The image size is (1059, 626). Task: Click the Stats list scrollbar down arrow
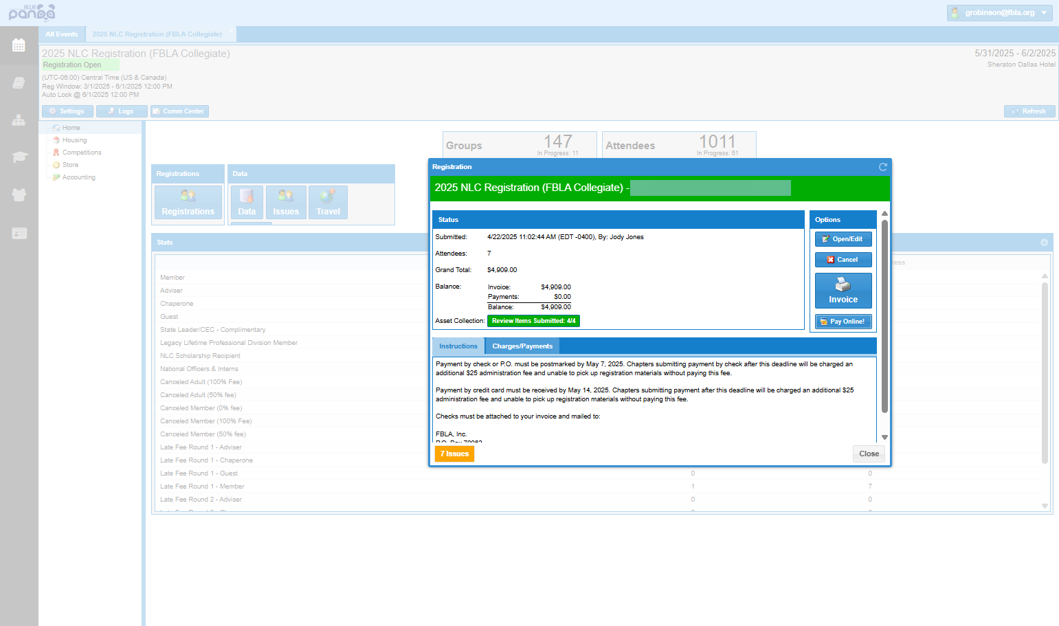pos(1045,506)
